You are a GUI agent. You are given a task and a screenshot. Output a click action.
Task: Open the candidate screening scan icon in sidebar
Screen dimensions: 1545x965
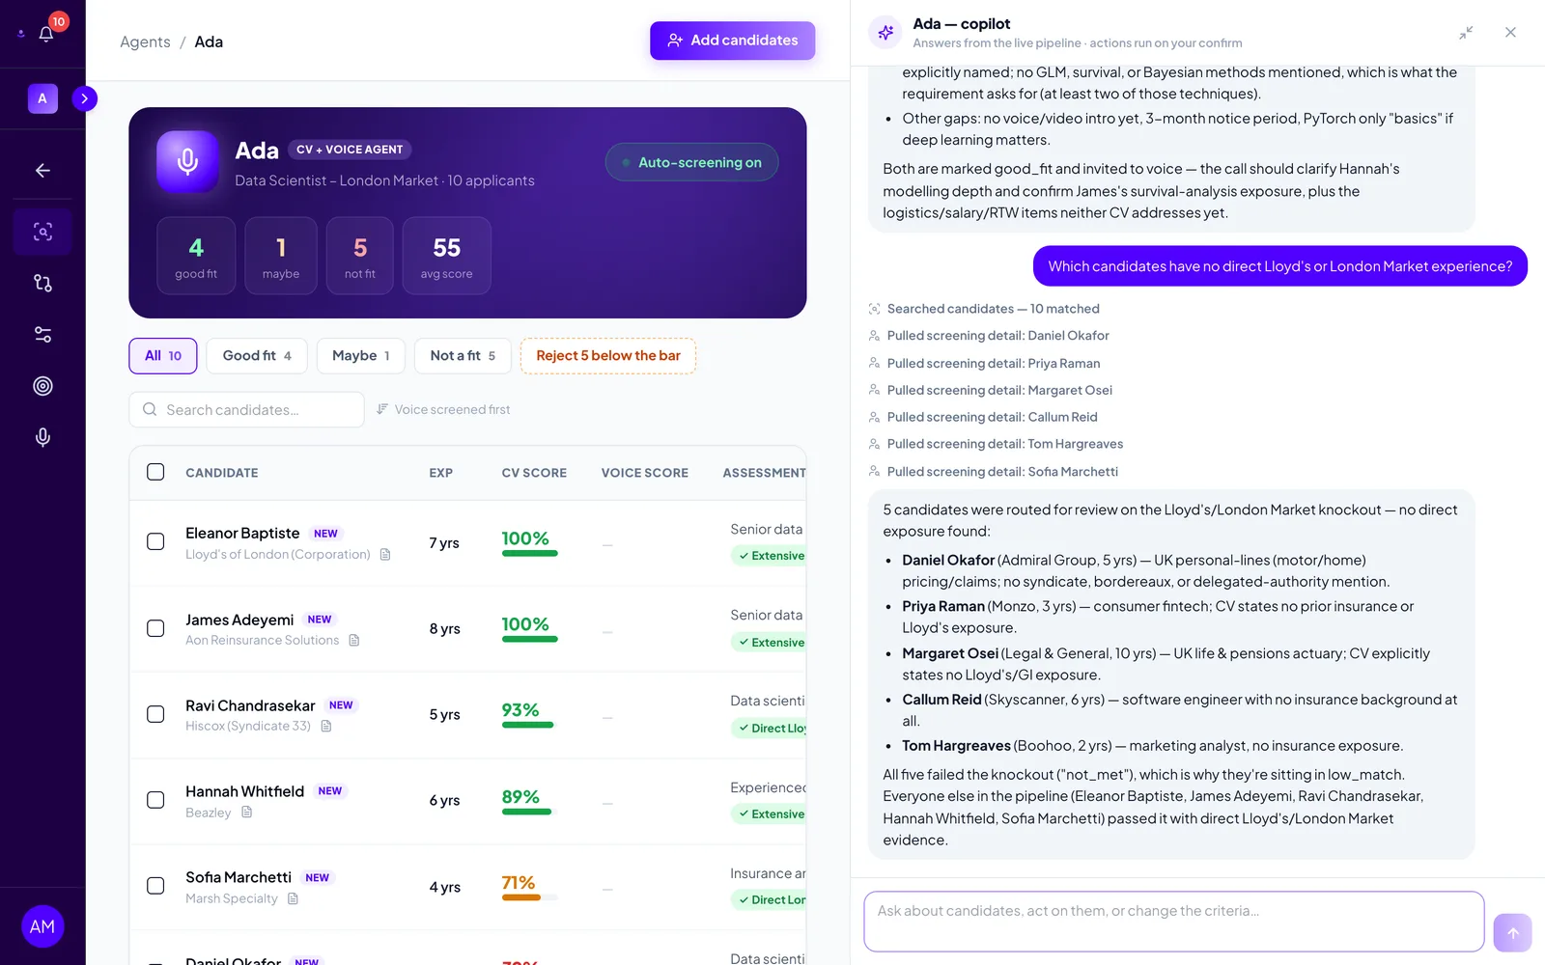click(42, 232)
